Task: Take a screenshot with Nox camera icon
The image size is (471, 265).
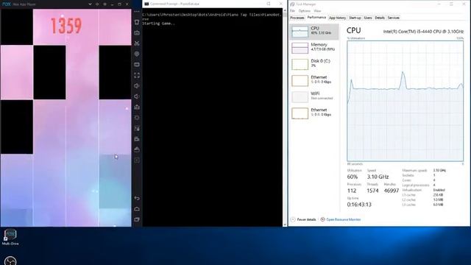Action: (x=137, y=32)
